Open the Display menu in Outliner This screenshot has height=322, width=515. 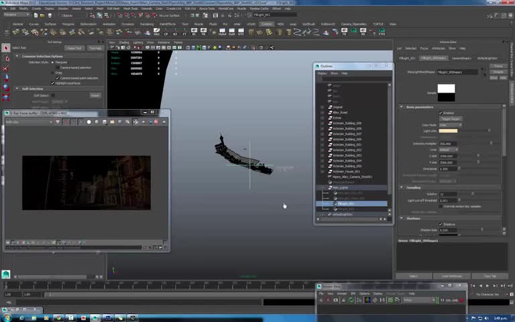click(322, 73)
